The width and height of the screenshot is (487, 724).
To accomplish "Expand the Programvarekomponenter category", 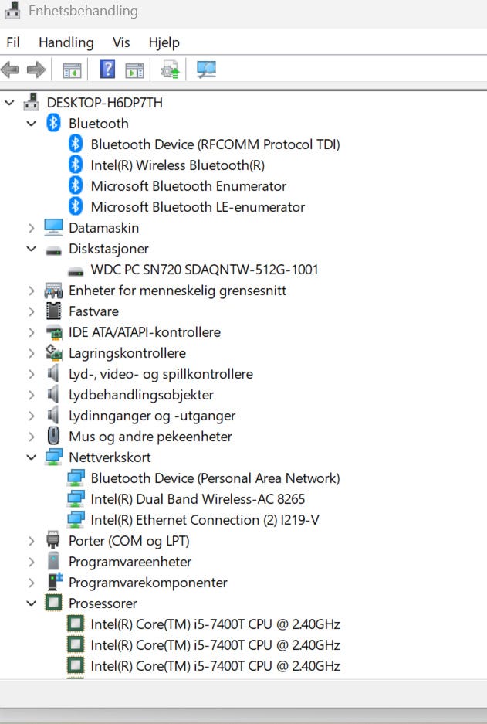I will (32, 583).
